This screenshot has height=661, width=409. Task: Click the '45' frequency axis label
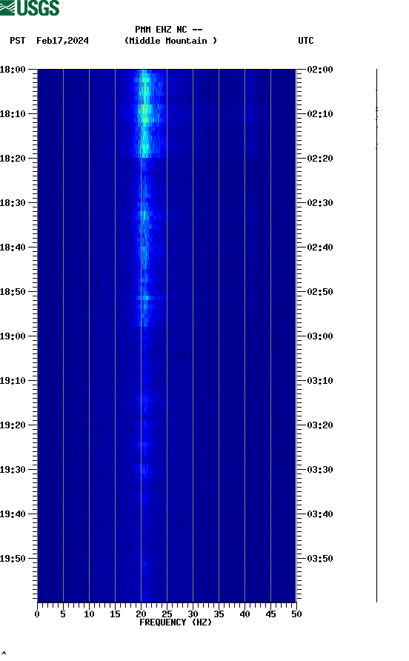pyautogui.click(x=270, y=614)
